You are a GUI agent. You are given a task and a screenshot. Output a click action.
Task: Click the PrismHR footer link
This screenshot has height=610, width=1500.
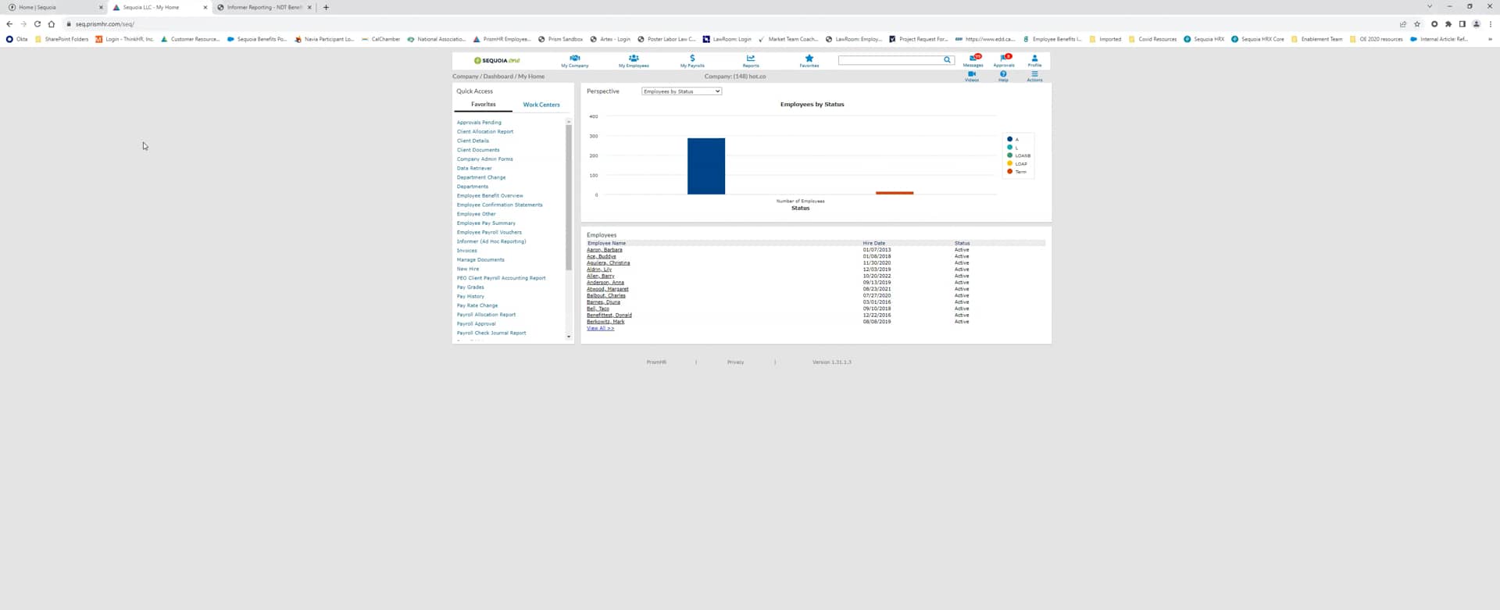point(656,362)
